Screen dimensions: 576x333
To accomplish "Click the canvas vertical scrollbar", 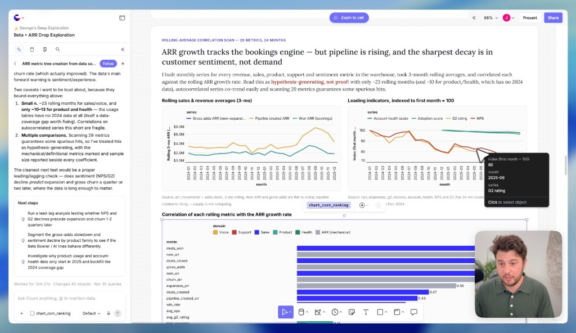I will coord(566,165).
